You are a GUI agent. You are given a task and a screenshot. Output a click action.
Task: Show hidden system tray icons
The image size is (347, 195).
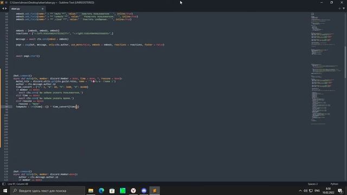pos(300,191)
